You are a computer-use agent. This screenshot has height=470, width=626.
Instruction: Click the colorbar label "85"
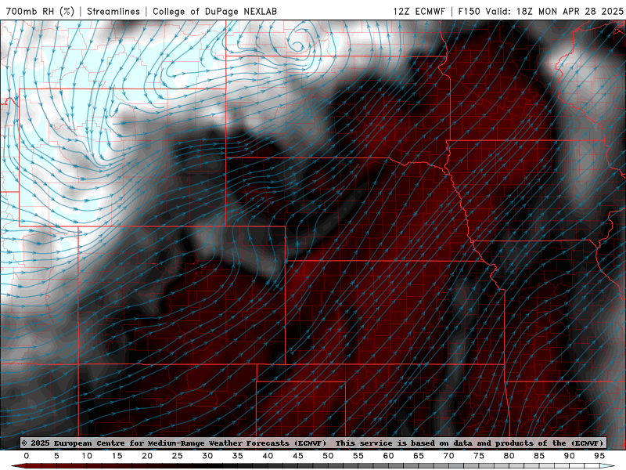(x=539, y=456)
